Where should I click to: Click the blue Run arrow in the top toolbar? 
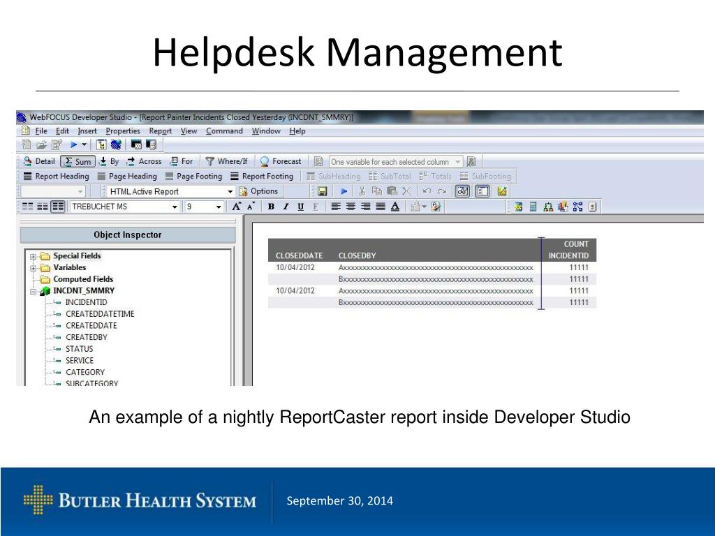pos(73,145)
